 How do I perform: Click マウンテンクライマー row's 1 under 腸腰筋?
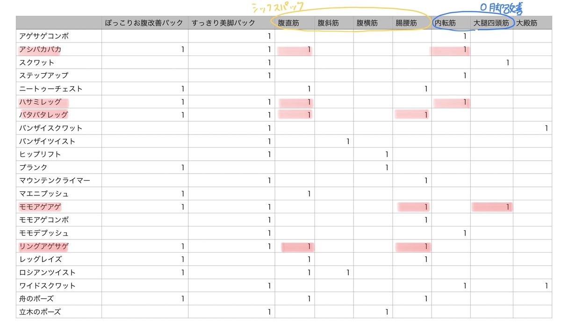click(426, 180)
